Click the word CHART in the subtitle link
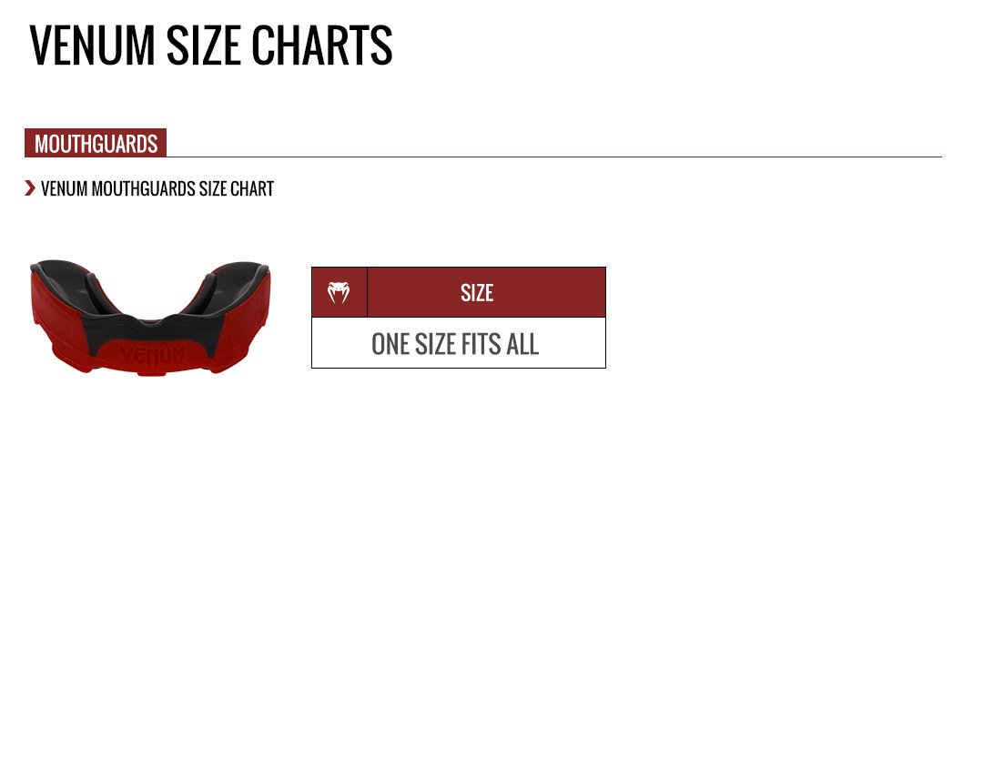983x759 pixels. 251,189
